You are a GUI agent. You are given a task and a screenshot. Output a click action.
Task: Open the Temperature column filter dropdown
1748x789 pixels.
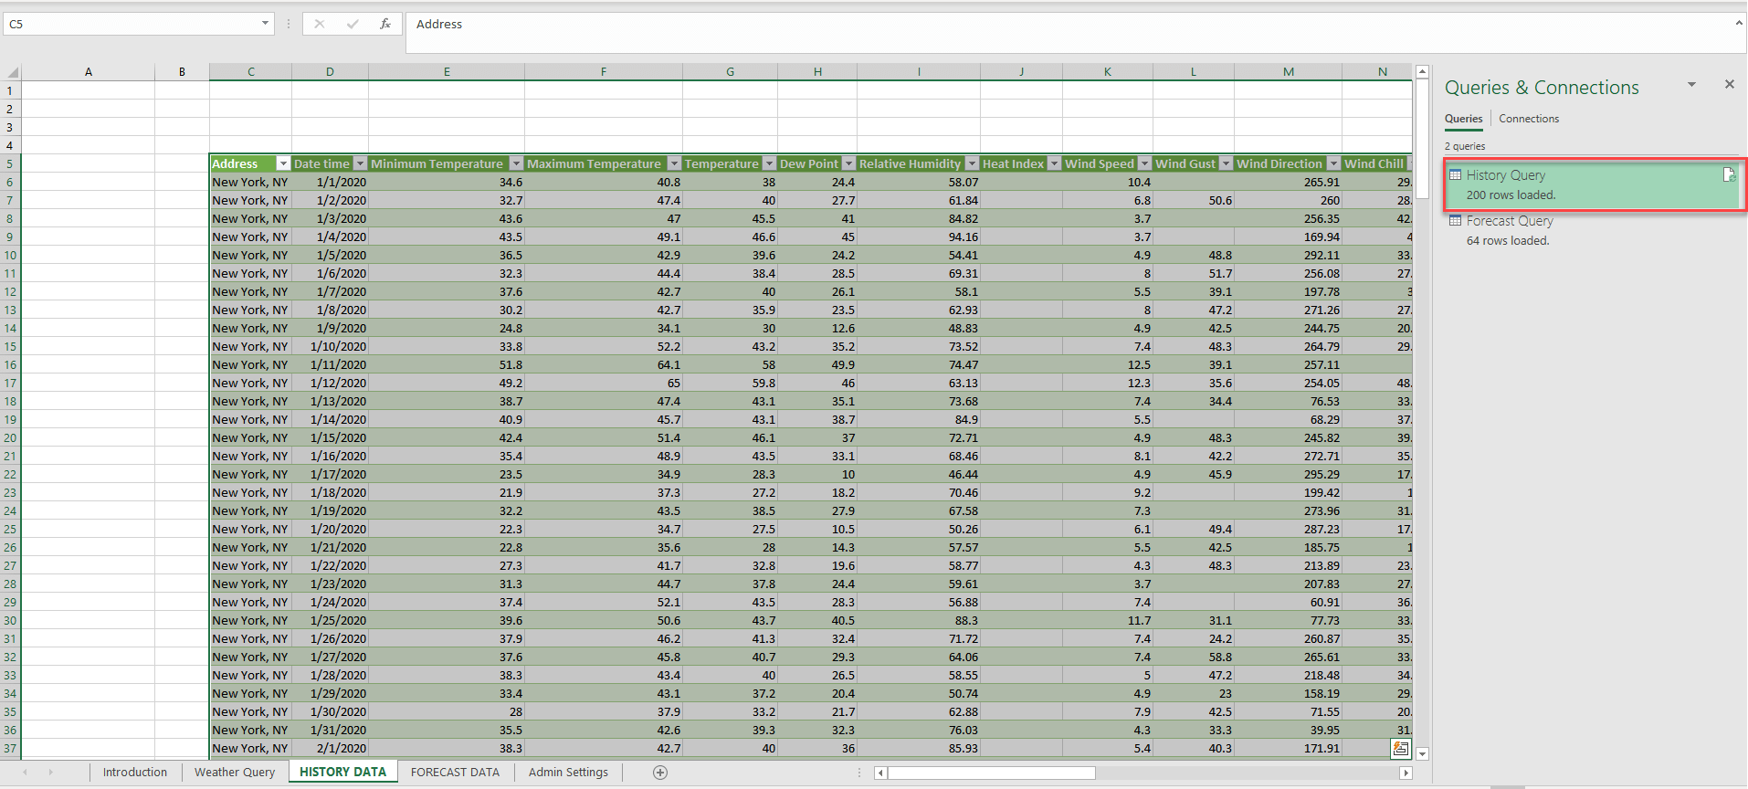pyautogui.click(x=769, y=163)
